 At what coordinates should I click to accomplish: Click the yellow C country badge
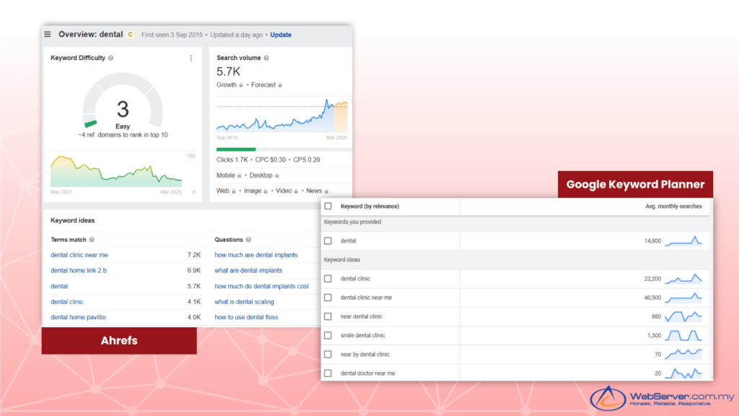[x=131, y=35]
